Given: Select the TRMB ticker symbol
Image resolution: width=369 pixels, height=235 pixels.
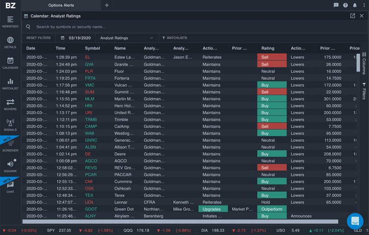Looking at the screenshot, I should (x=91, y=120).
